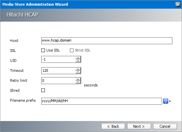Check the Shred checkbox
The image size is (182, 132).
pos(43,90)
